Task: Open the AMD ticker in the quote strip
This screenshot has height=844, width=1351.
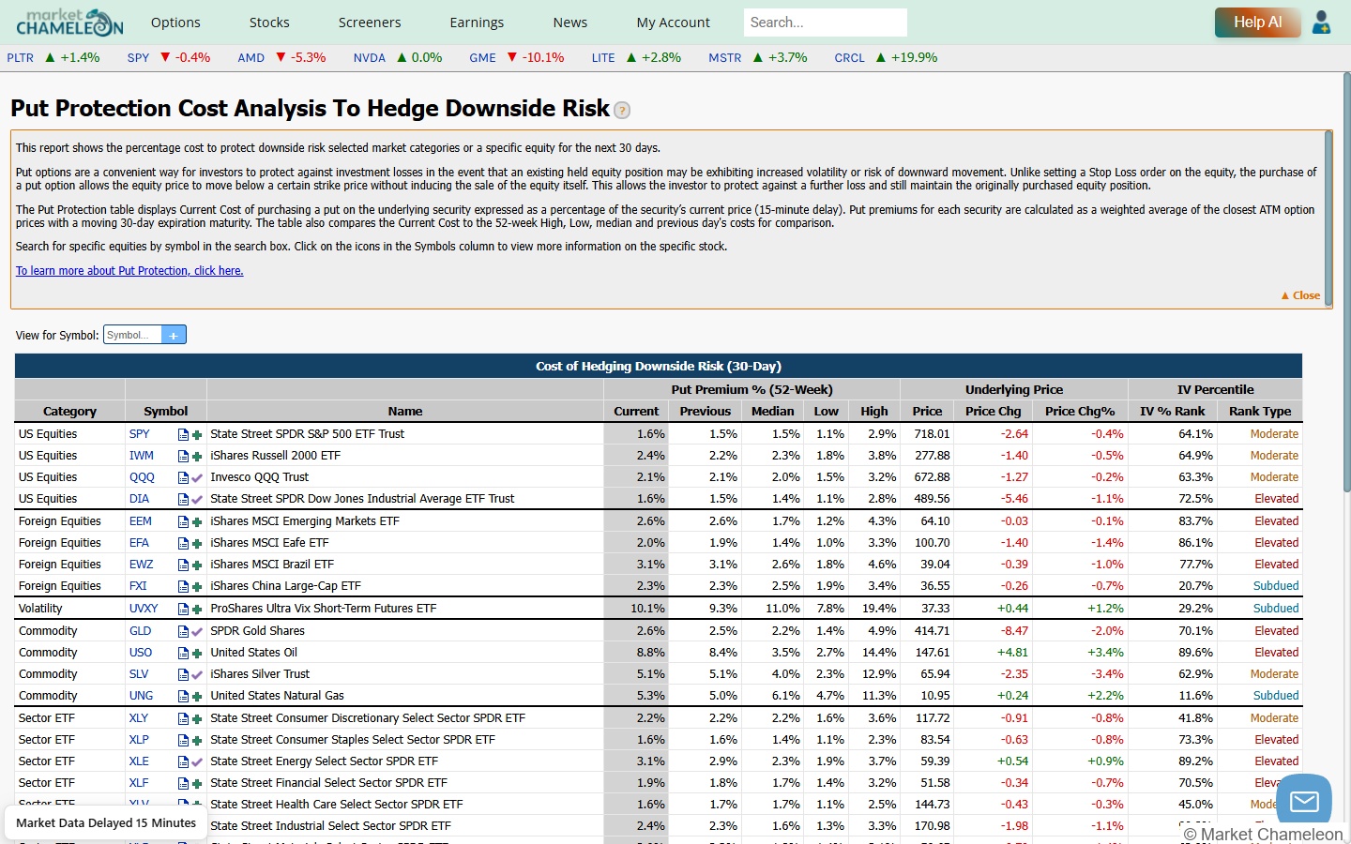Action: click(x=251, y=58)
